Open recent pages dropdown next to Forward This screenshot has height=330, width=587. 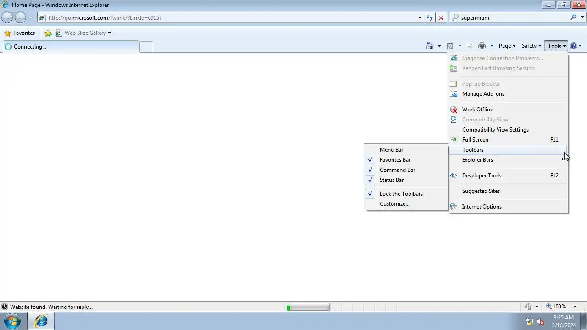pyautogui.click(x=31, y=17)
